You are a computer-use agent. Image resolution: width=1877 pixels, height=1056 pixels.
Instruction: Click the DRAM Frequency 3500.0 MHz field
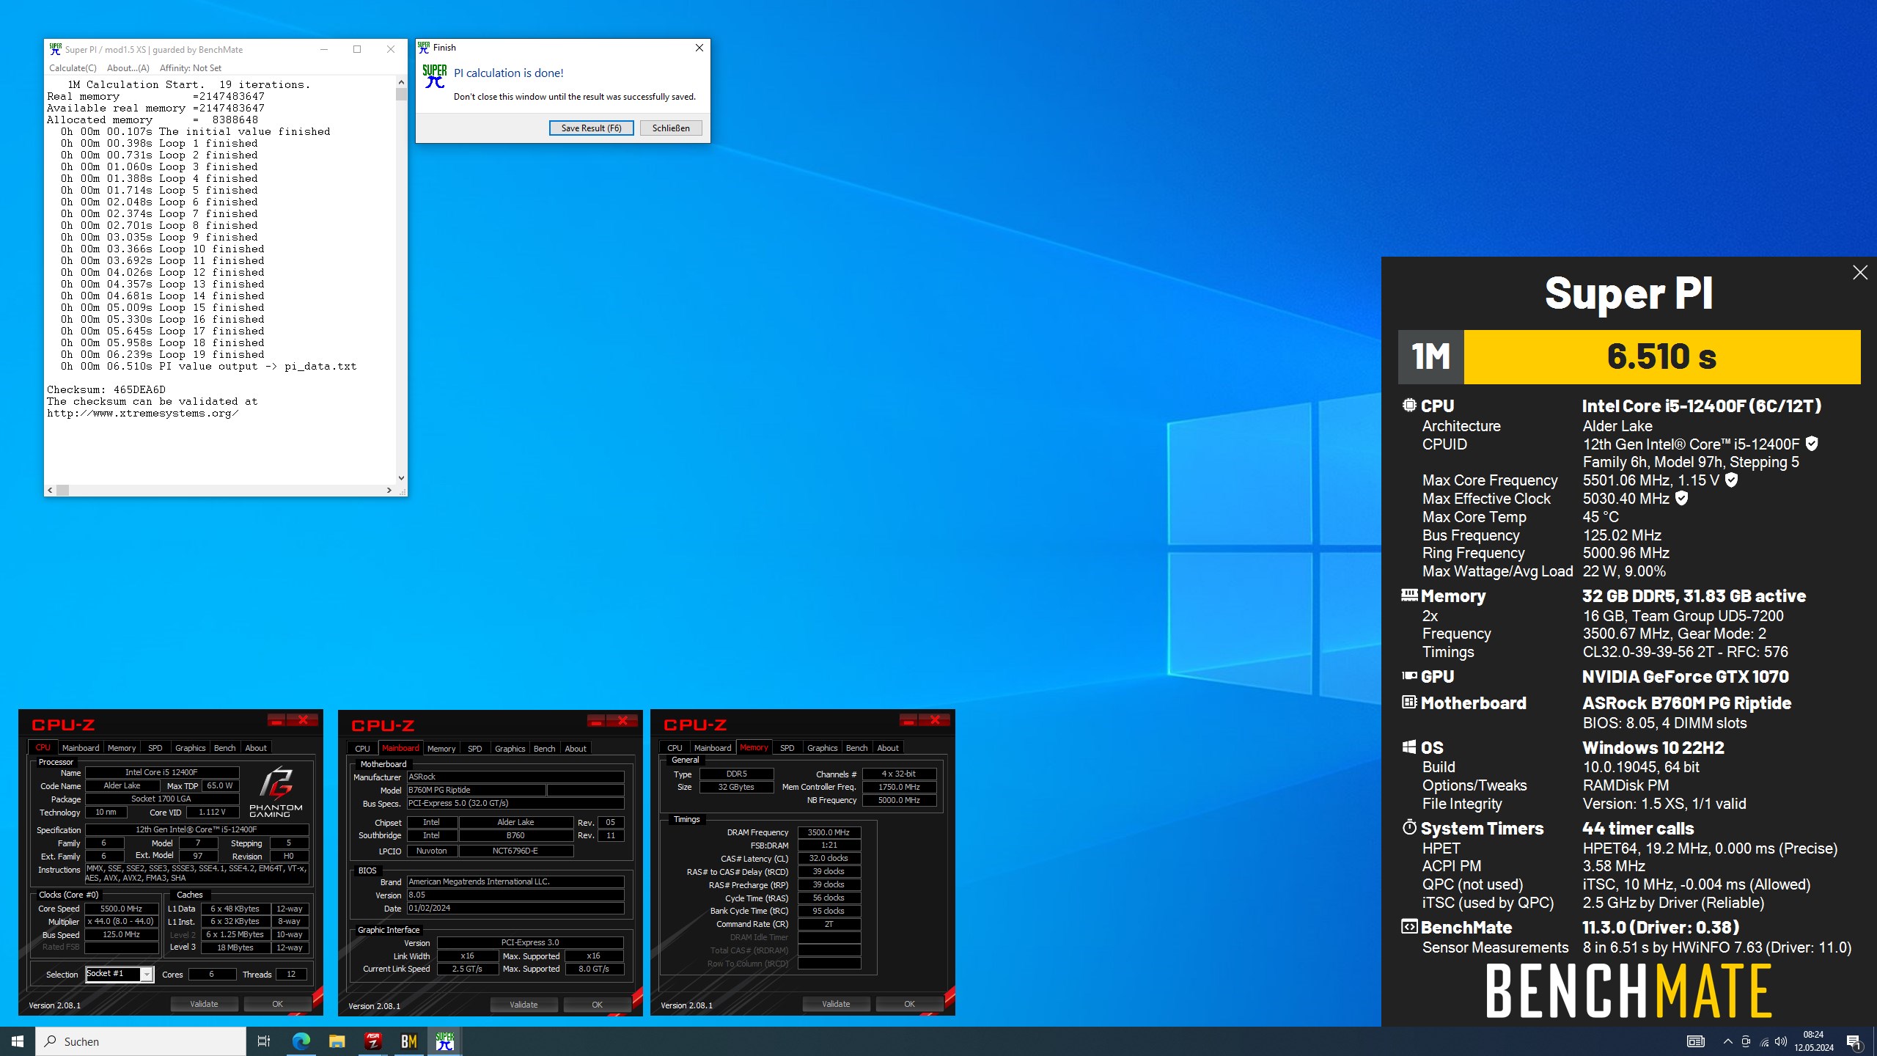(x=829, y=832)
